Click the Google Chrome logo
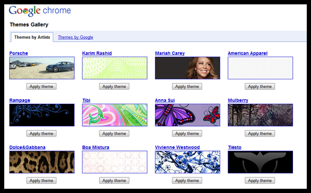The height and width of the screenshot is (193, 311). pyautogui.click(x=40, y=11)
